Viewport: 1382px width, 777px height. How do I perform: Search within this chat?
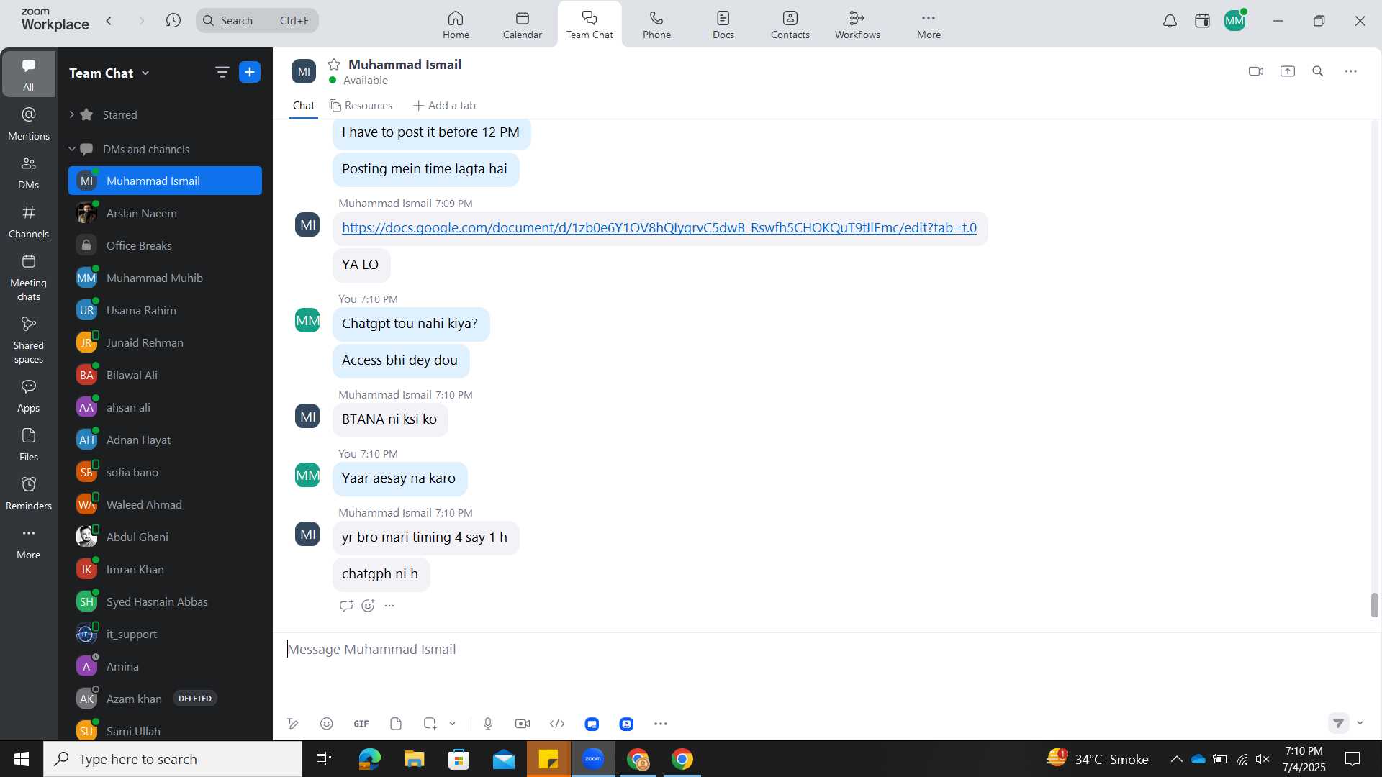point(1318,71)
